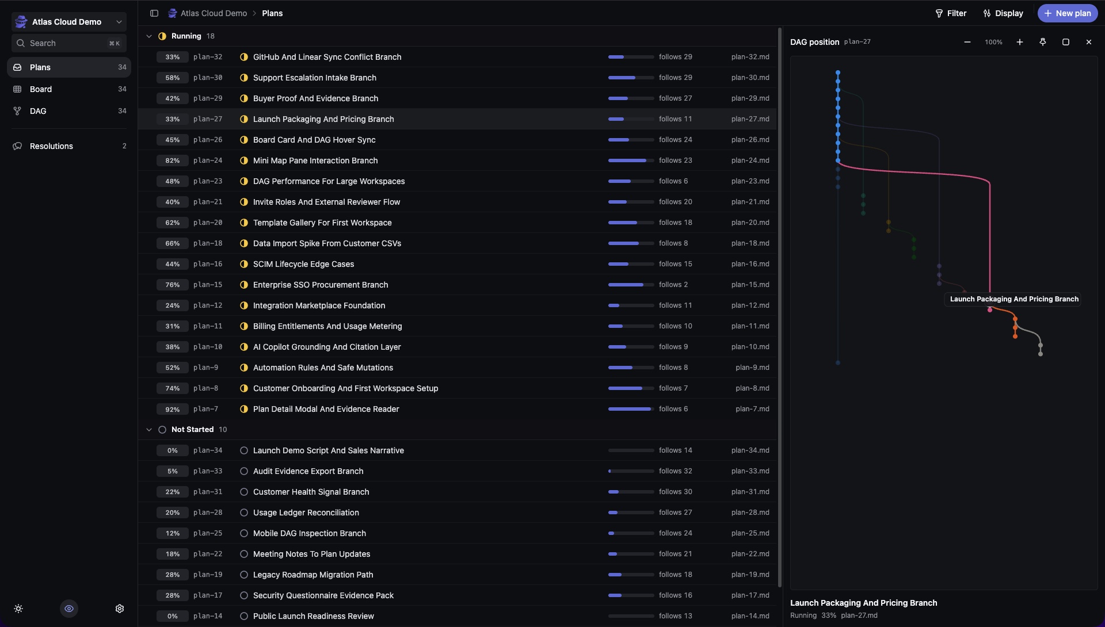Click status icon of Mini Map Pane row
Viewport: 1105px width, 627px height.
(244, 160)
